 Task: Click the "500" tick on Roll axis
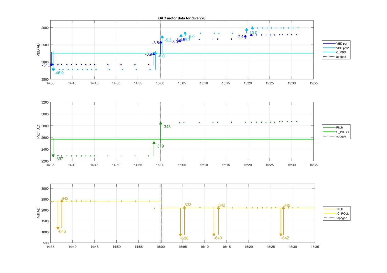click(46, 243)
